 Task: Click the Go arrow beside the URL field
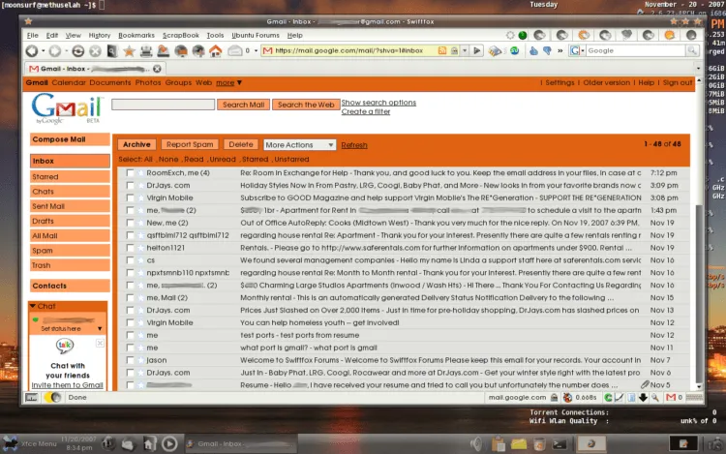[x=476, y=50]
